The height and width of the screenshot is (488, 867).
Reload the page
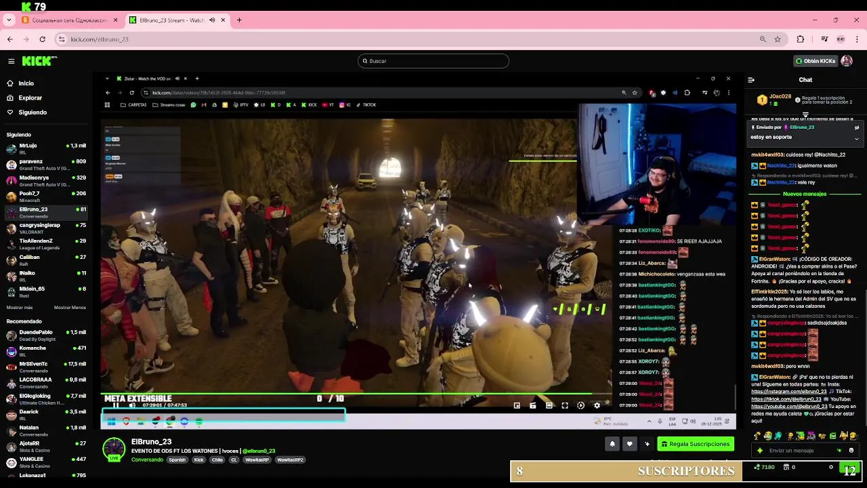pos(42,39)
